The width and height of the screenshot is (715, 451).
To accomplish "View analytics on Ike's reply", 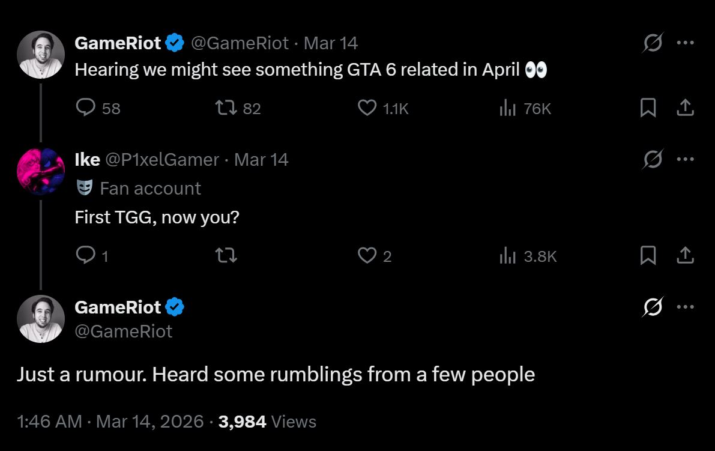I will pos(509,255).
